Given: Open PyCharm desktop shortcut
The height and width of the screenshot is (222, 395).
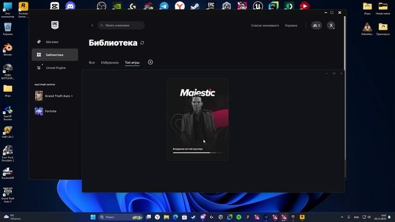Looking at the screenshot, I should click(273, 6).
